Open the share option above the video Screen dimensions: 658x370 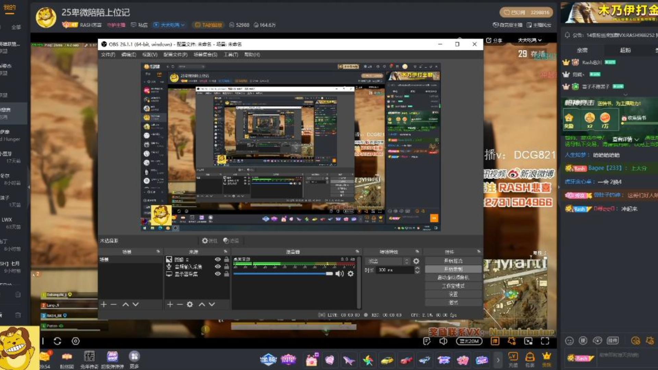494,40
